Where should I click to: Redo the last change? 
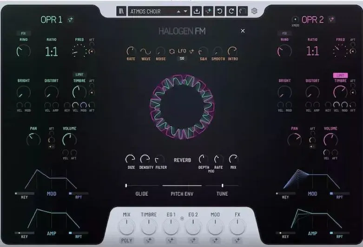click(x=231, y=11)
